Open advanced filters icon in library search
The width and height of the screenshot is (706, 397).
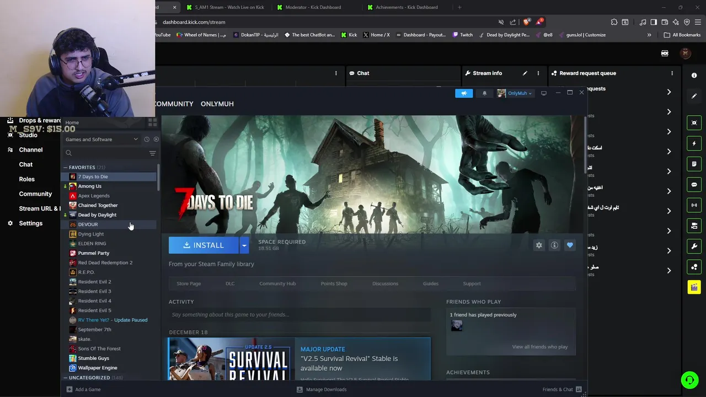point(152,153)
